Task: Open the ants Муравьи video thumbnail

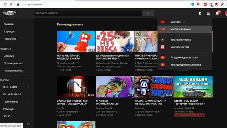Action: click(x=115, y=87)
